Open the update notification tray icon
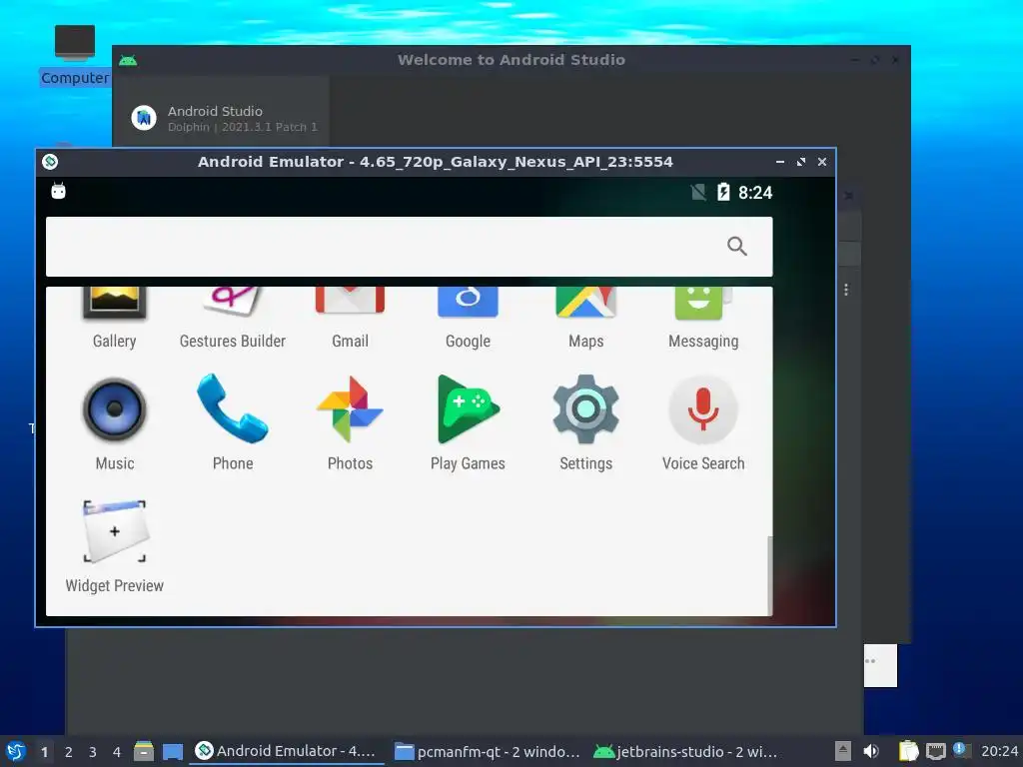Image resolution: width=1023 pixels, height=767 pixels. click(960, 750)
